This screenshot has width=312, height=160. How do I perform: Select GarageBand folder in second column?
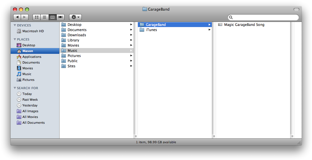coord(175,25)
